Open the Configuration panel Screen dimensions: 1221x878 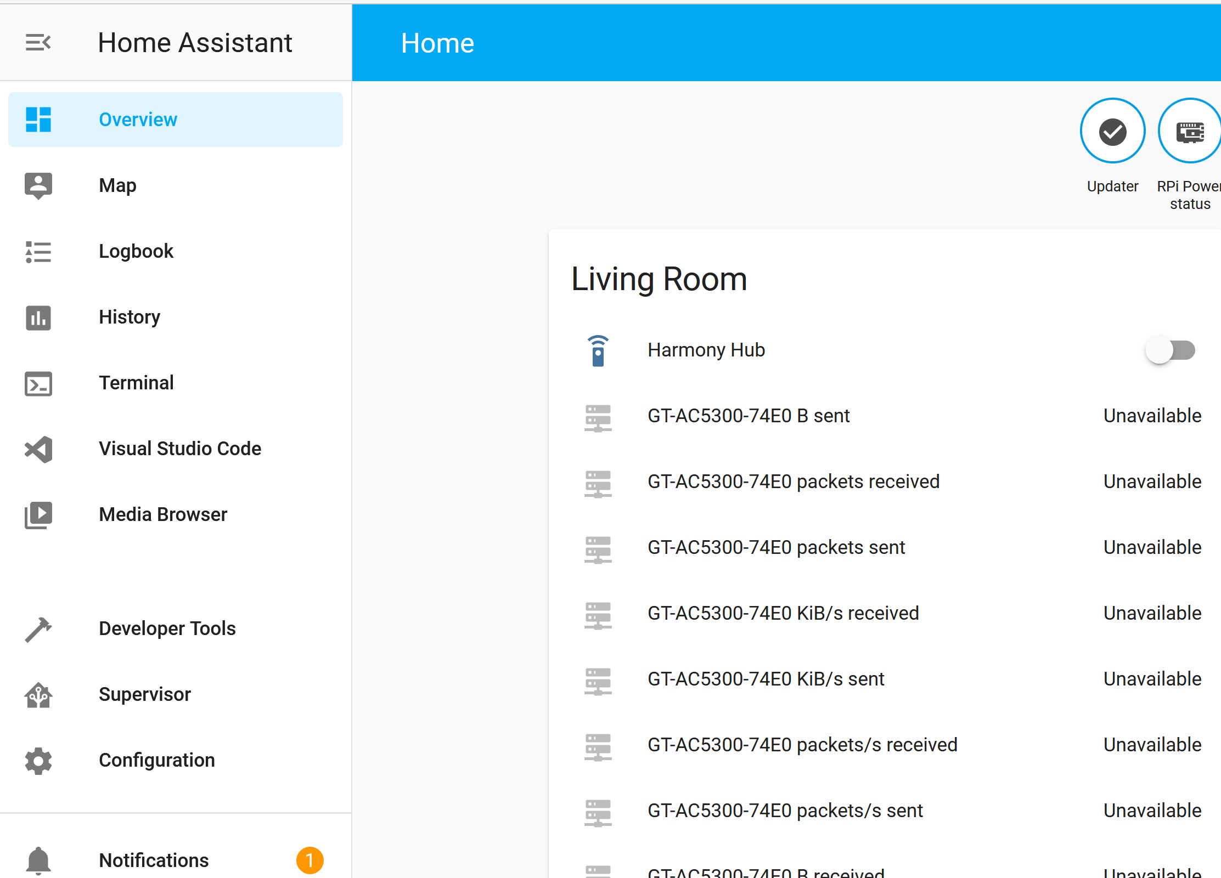point(176,760)
